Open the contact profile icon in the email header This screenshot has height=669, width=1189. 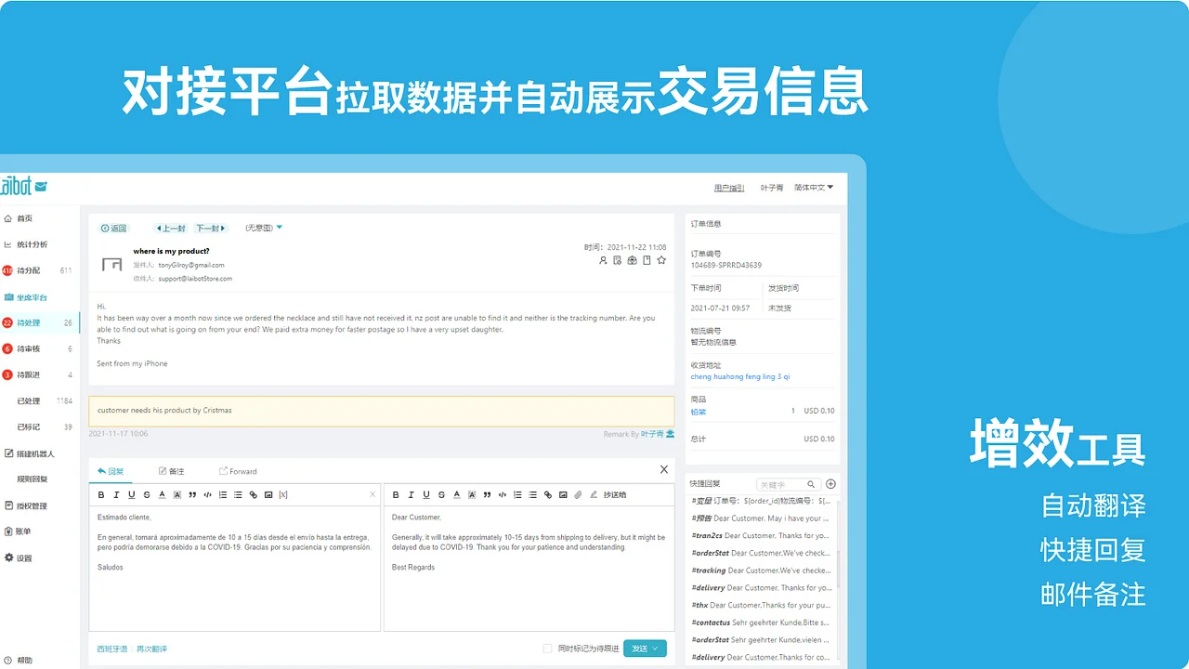[x=603, y=261]
